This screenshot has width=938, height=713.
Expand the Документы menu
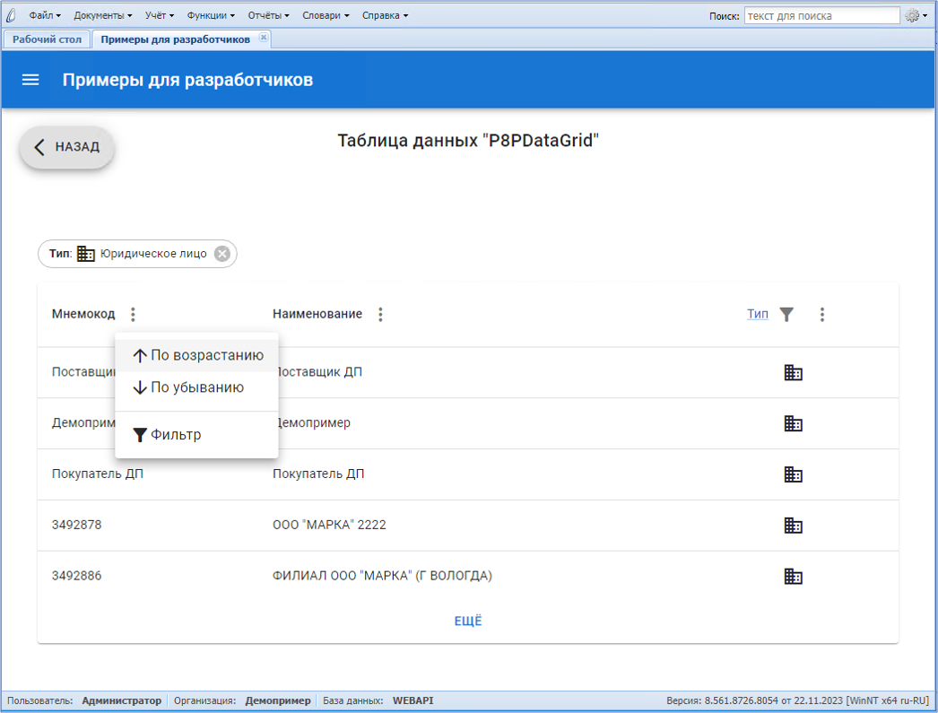click(x=102, y=15)
